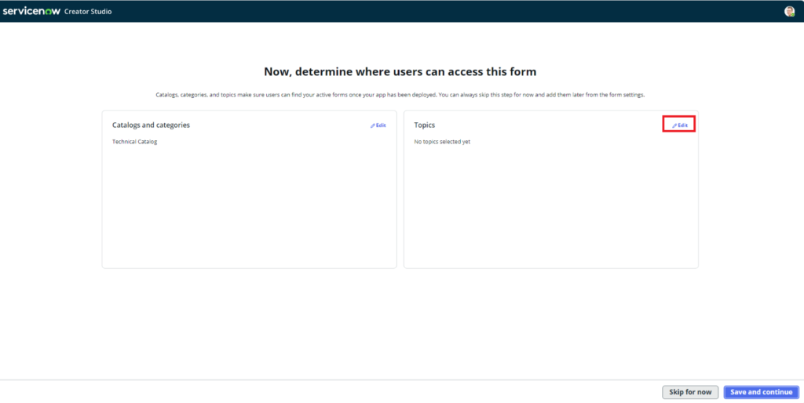Click the empty footer bar left of Skip
The image size is (804, 403).
[314, 392]
